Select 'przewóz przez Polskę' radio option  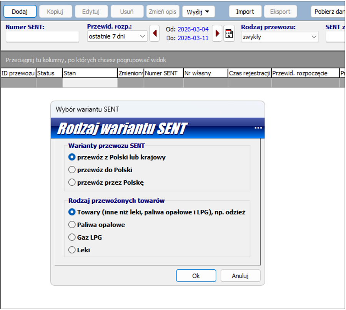72,182
